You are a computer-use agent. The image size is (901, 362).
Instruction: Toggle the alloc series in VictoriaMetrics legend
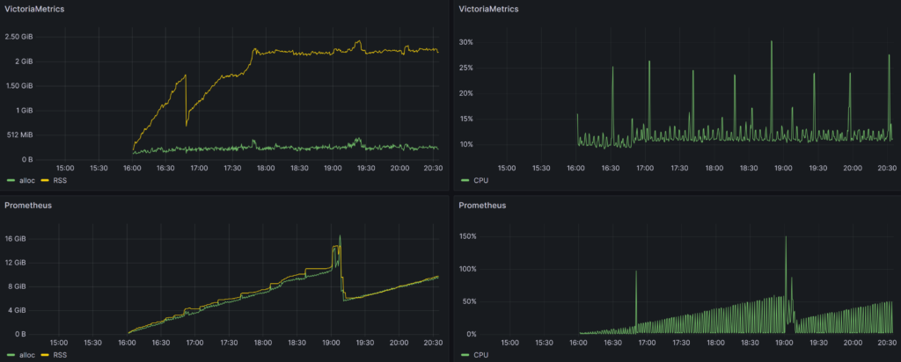(26, 180)
